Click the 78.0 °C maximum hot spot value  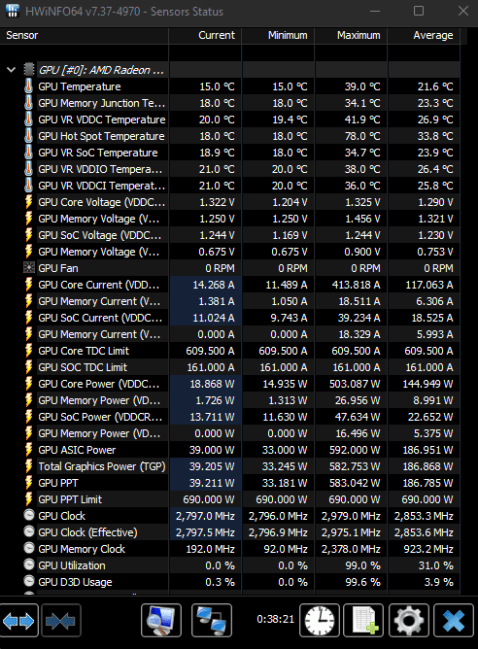click(x=362, y=136)
